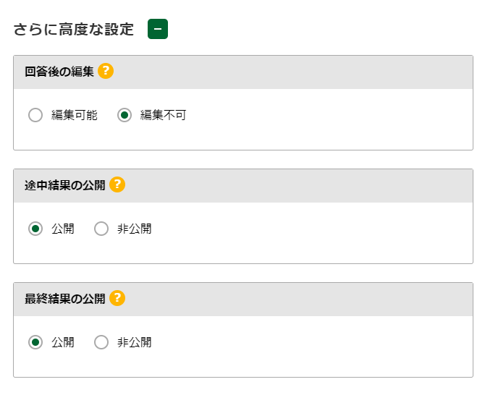Select 公開 radio circle under 最終結果の公開
Image resolution: width=485 pixels, height=395 pixels.
tap(35, 342)
